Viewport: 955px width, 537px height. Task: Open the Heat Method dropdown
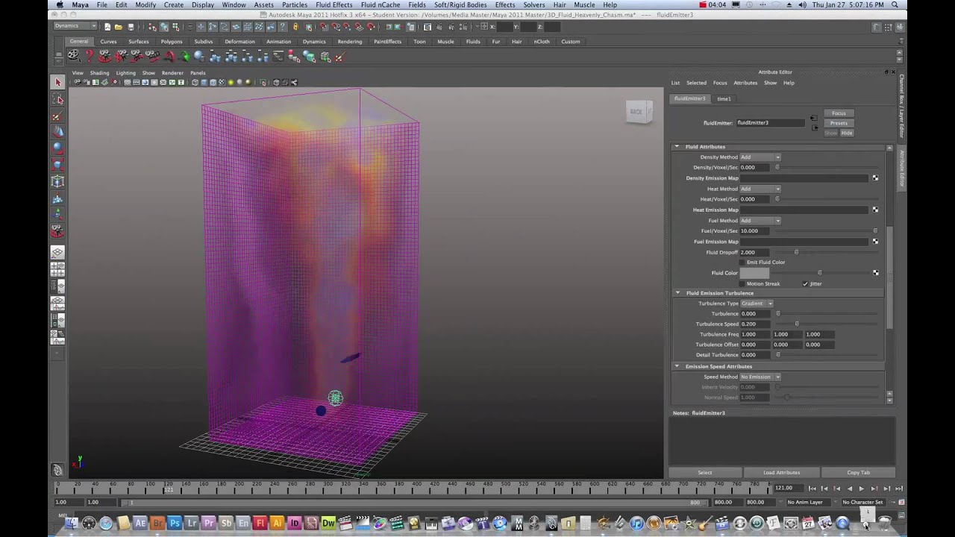(760, 189)
